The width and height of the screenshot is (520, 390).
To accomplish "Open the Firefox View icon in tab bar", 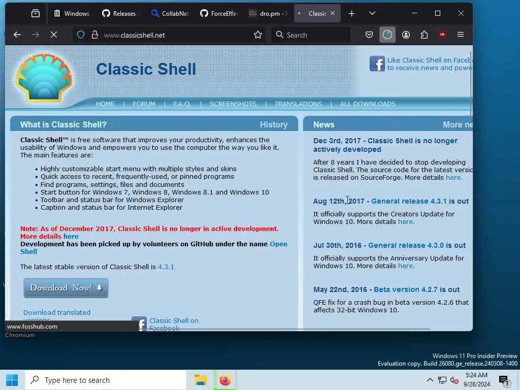I will tap(36, 14).
